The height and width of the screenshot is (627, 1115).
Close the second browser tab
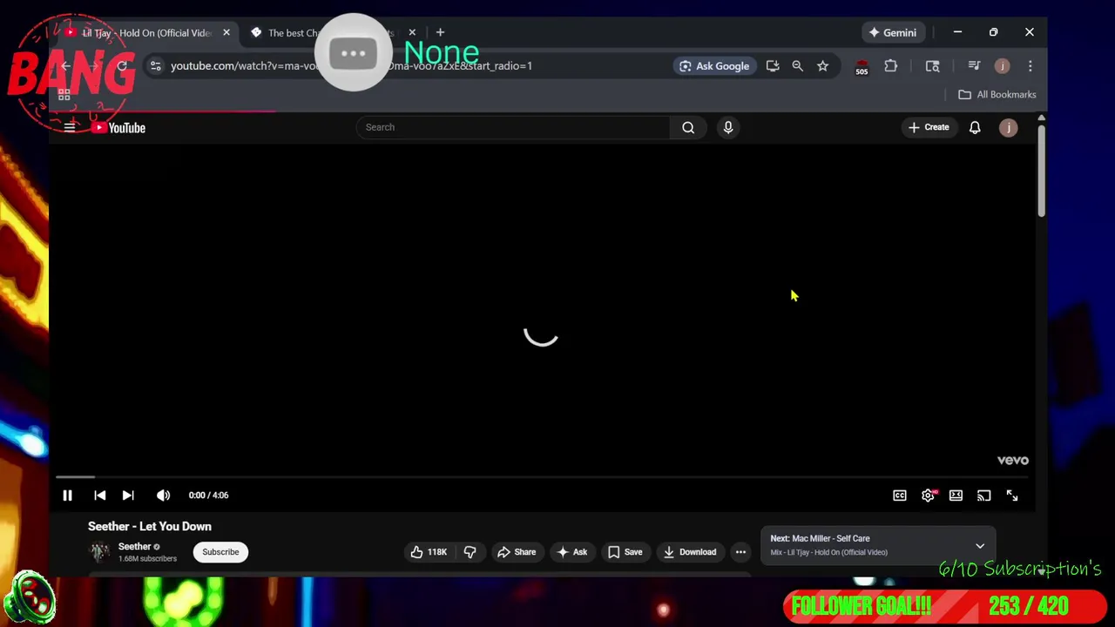[412, 32]
